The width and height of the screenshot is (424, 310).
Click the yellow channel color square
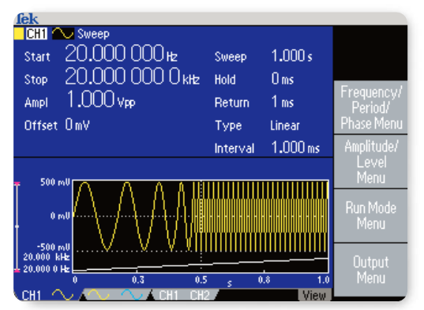click(x=19, y=34)
